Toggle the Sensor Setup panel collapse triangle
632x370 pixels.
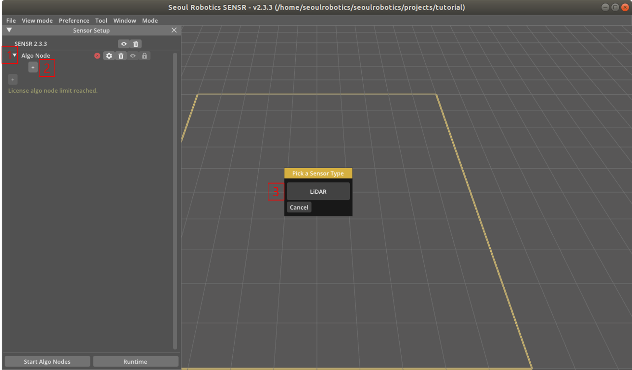click(9, 30)
